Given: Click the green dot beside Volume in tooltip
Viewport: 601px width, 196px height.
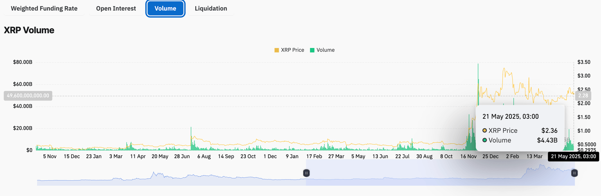Looking at the screenshot, I should click(485, 140).
